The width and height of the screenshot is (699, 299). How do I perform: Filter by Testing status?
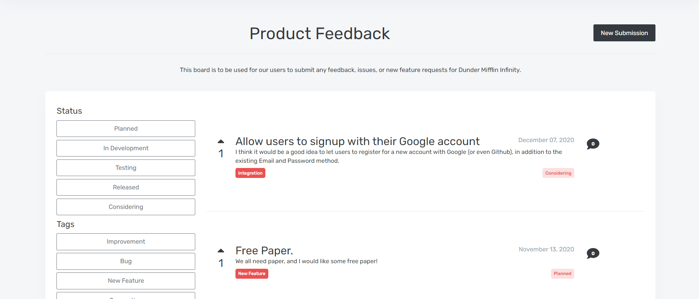[x=126, y=168]
